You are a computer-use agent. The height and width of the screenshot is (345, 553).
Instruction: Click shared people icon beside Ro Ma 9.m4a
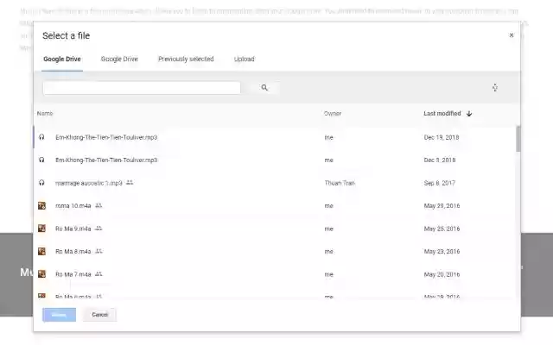99,229
